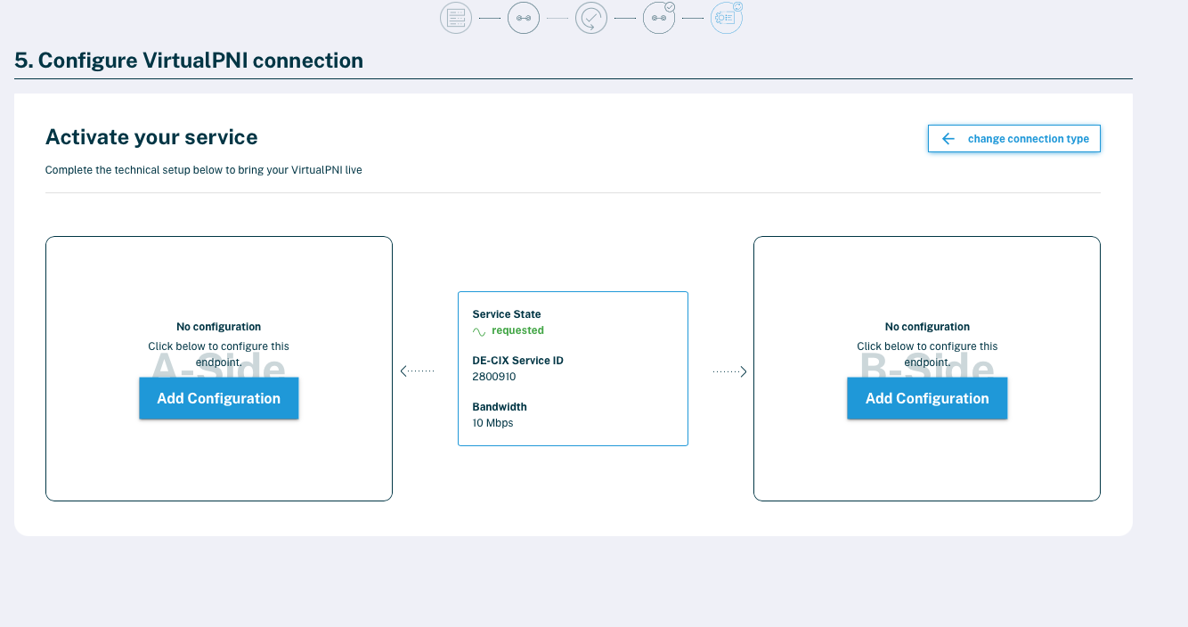Add Configuration for the A-Side endpoint
1188x627 pixels.
[219, 398]
